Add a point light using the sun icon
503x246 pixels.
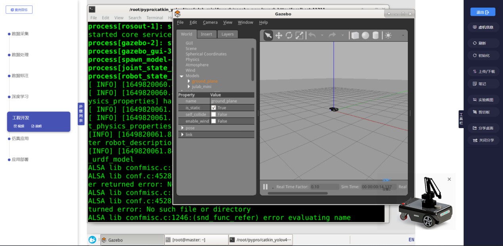coord(388,36)
